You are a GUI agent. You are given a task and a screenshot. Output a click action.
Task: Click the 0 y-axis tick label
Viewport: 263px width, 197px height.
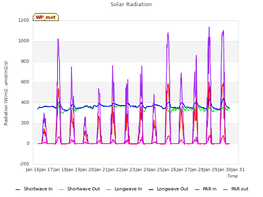[x=28, y=144]
